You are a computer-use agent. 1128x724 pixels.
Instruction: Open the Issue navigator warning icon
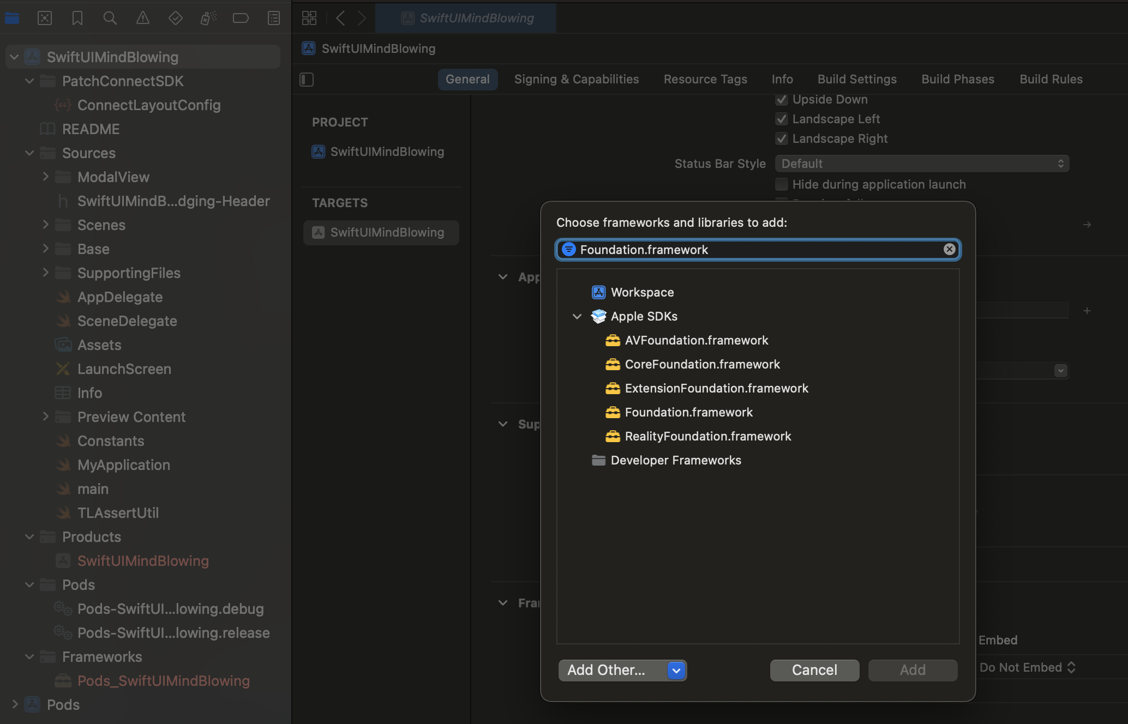[143, 18]
